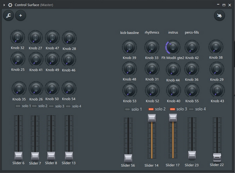Viewport: 235px width, 173px height.
Task: Click the Knob 42 dial
Action: [x=192, y=47]
